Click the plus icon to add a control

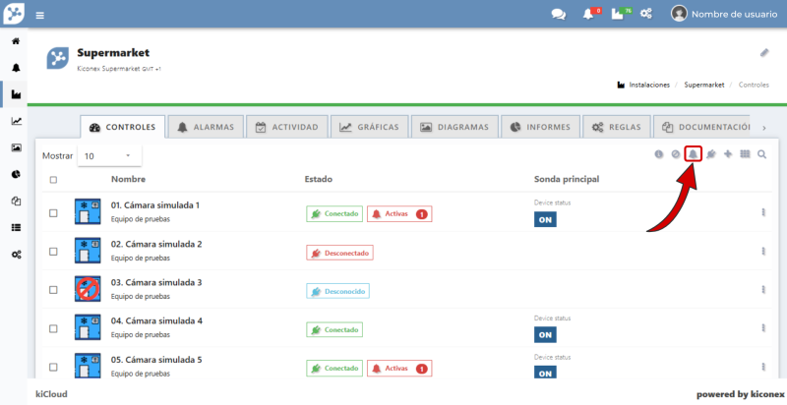[728, 154]
